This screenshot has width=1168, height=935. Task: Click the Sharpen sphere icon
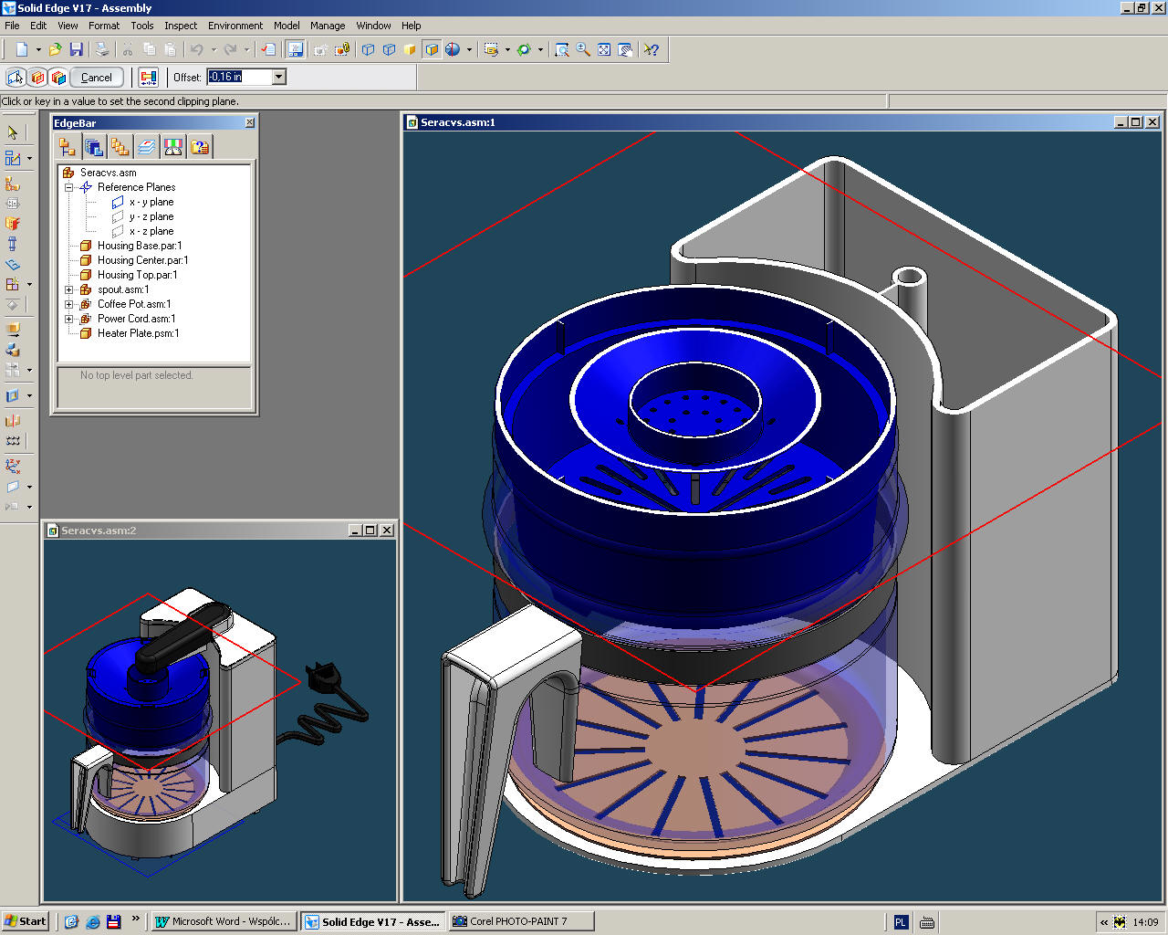453,49
